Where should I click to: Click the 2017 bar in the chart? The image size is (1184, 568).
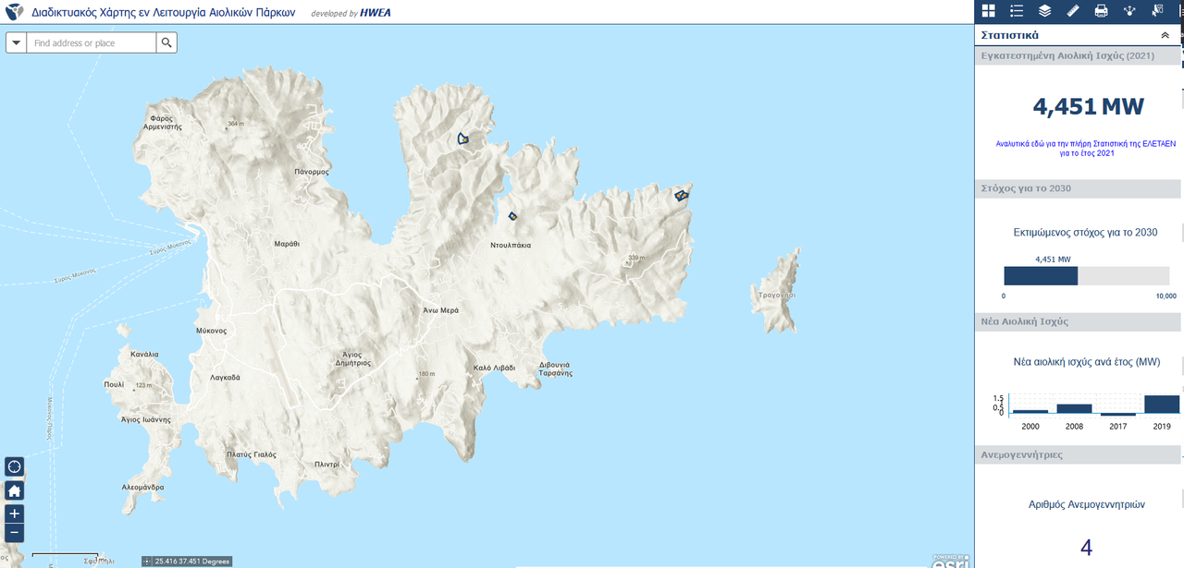1117,415
